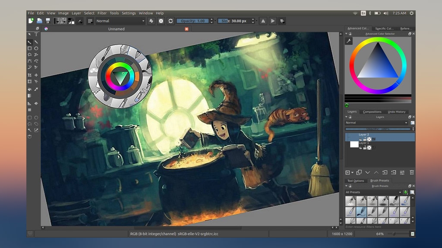Select the Rectangular Selection tool
Image resolution: width=442 pixels, height=248 pixels.
click(30, 118)
